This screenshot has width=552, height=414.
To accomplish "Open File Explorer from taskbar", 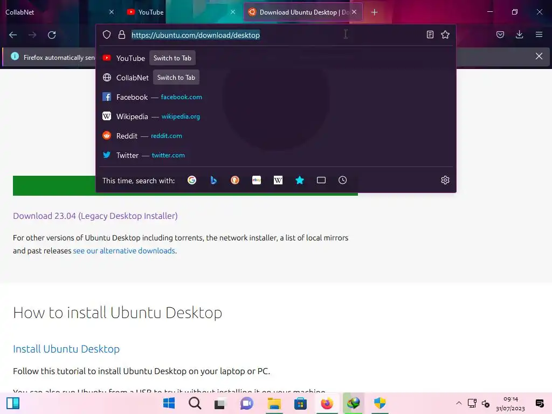I will tap(274, 403).
